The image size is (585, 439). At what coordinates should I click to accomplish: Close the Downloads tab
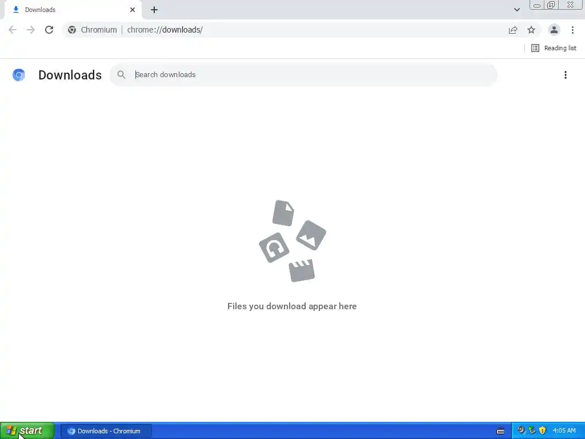(x=133, y=10)
